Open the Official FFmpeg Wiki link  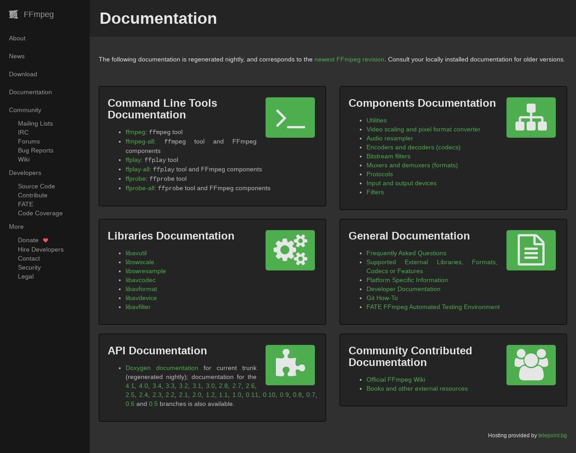[x=396, y=379]
